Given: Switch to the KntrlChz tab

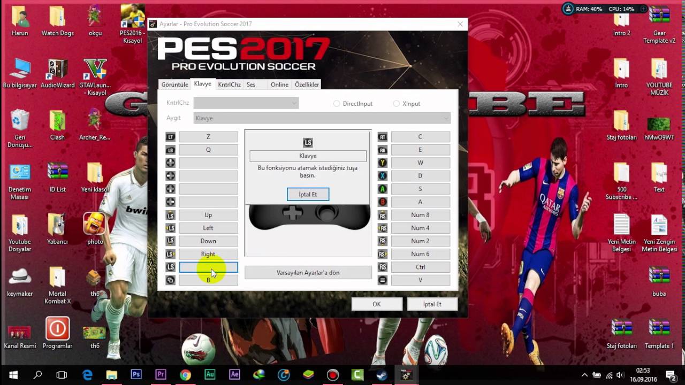Looking at the screenshot, I should pos(229,84).
